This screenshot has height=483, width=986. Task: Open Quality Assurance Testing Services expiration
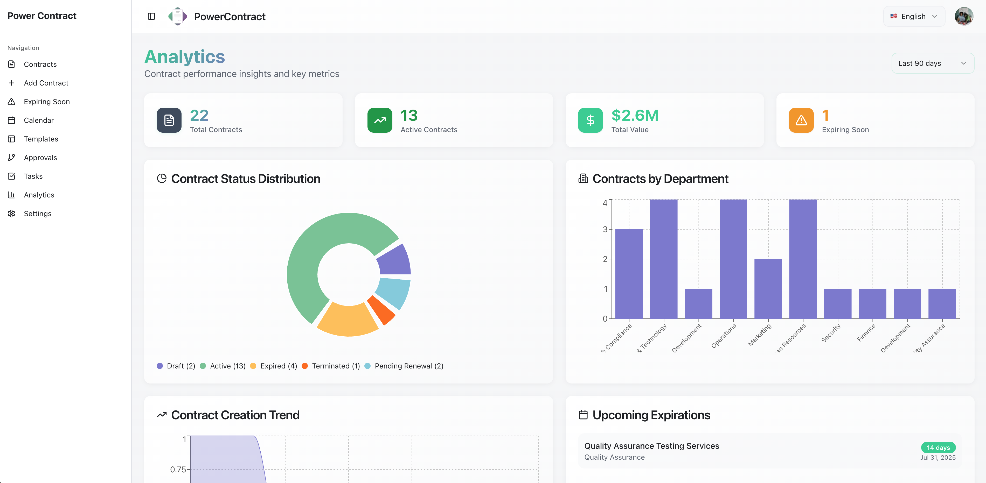pyautogui.click(x=651, y=446)
